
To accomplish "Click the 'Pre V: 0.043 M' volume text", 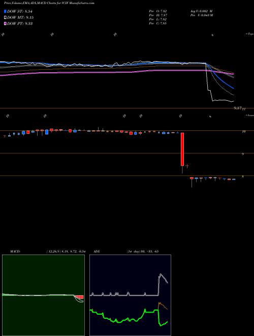I will [202, 15].
